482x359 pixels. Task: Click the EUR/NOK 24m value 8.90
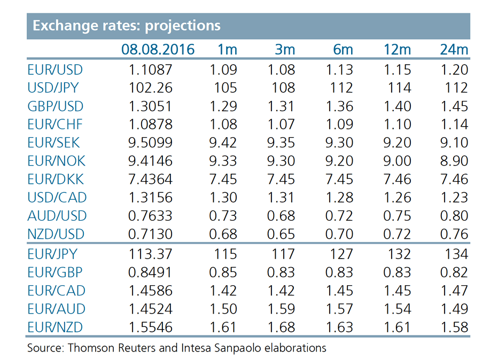(454, 161)
